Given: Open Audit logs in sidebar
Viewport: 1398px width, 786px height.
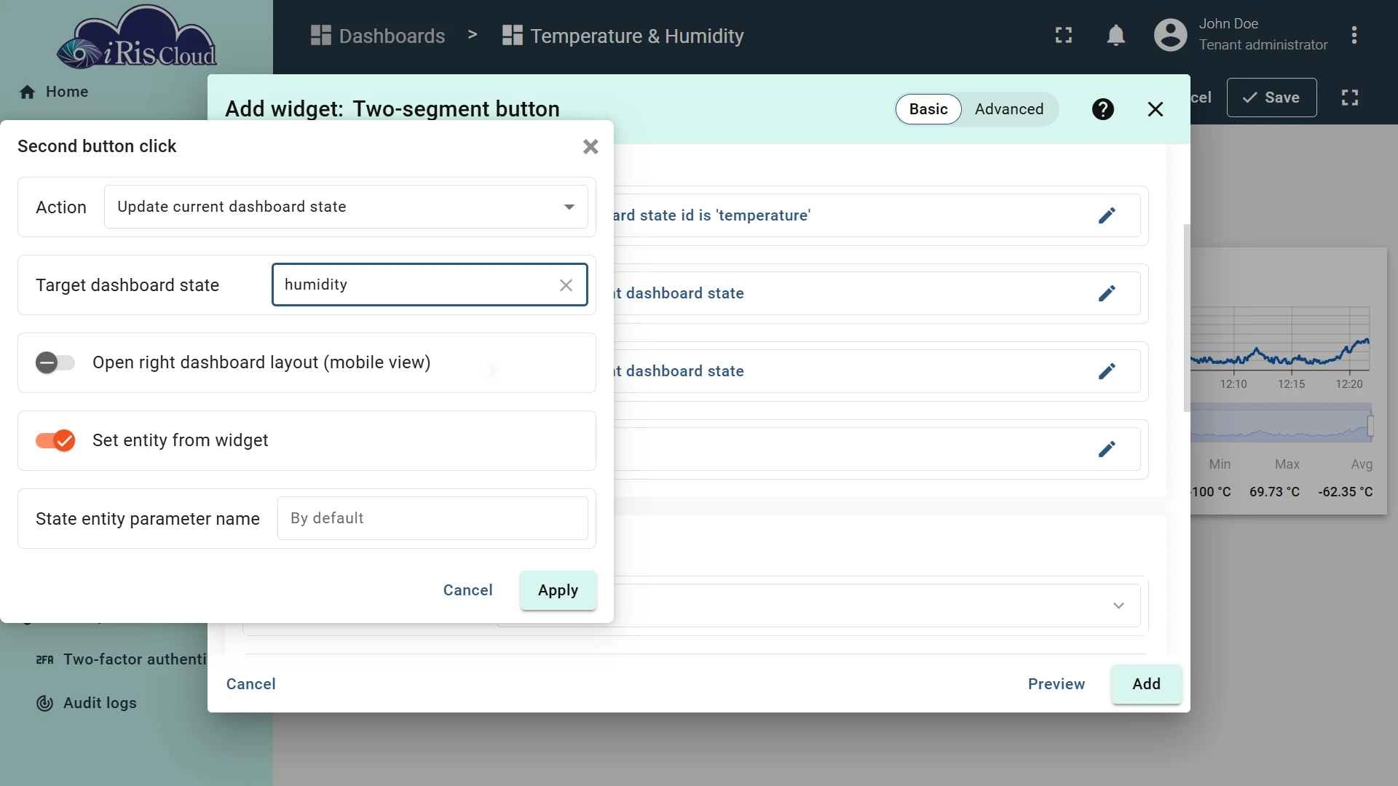Looking at the screenshot, I should click(87, 703).
